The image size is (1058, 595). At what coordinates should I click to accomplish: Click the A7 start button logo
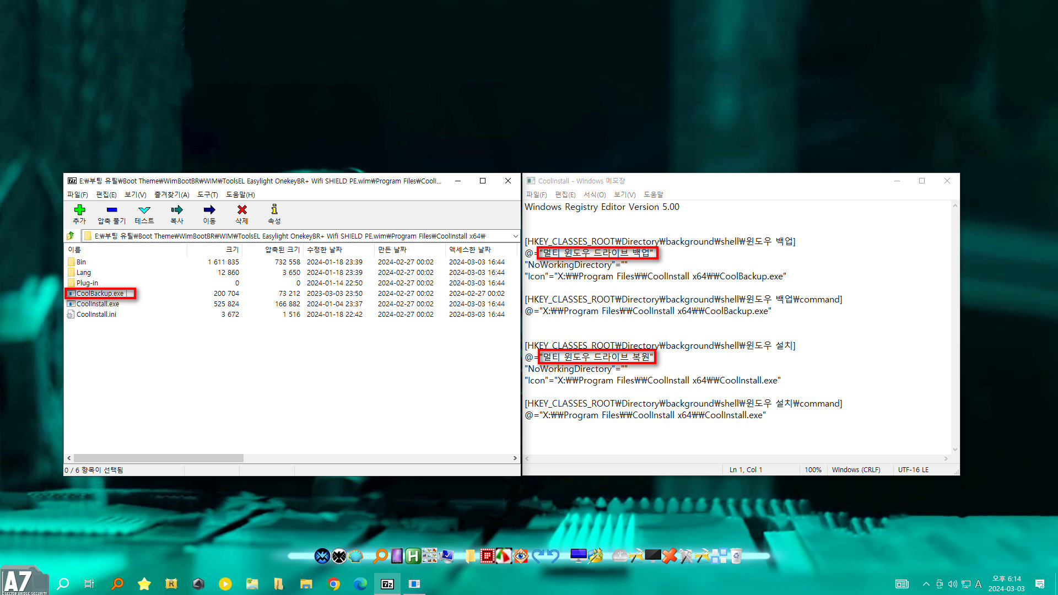[24, 580]
